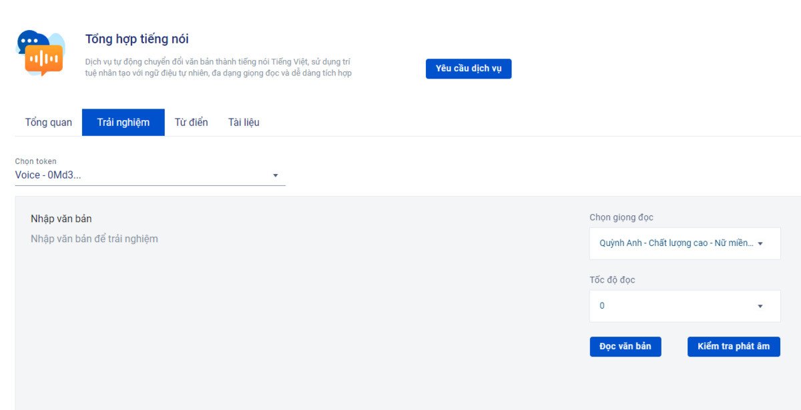Click the token dropdown arrow icon
The width and height of the screenshot is (801, 410).
tap(276, 175)
